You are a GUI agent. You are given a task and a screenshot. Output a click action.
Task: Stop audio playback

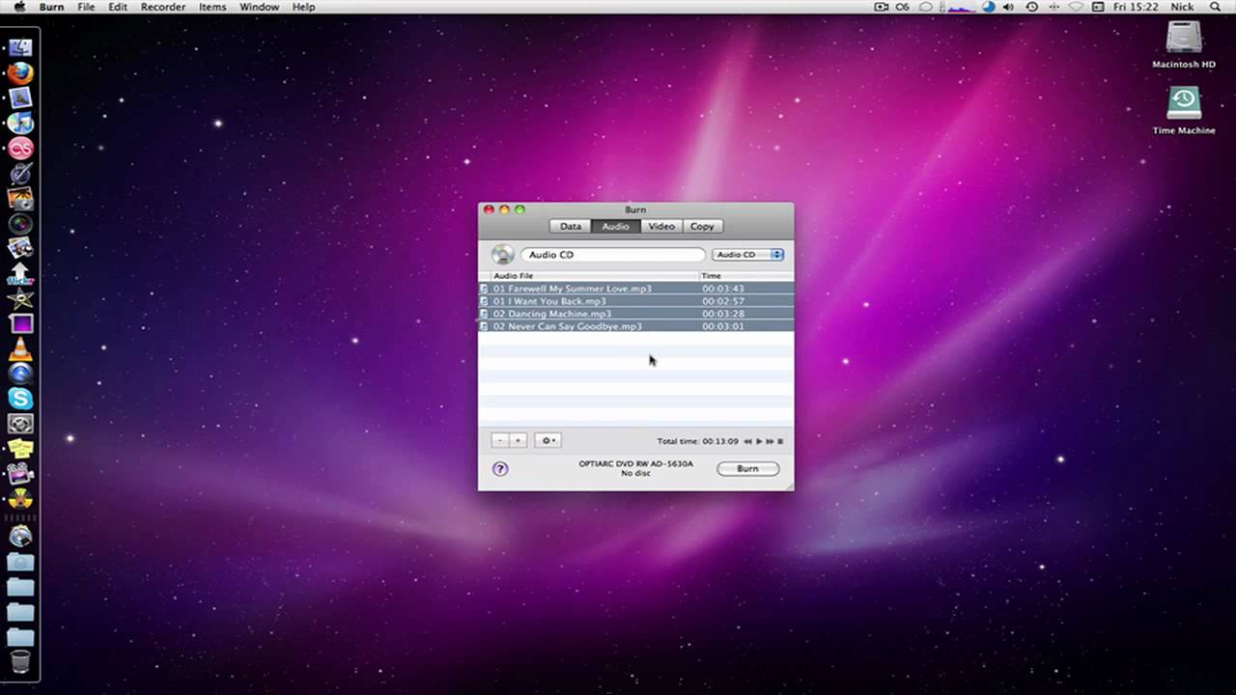coord(780,441)
